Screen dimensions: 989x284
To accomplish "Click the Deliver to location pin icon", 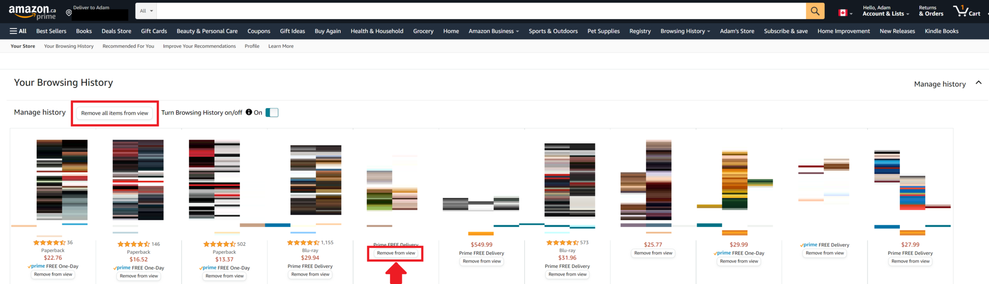I will (69, 12).
